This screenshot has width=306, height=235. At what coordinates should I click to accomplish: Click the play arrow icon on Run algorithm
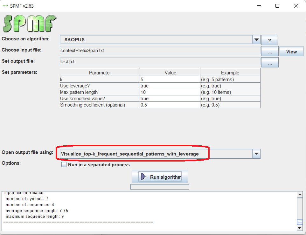click(x=143, y=177)
